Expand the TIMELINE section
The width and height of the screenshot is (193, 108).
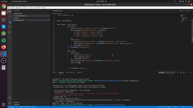tap(17, 105)
